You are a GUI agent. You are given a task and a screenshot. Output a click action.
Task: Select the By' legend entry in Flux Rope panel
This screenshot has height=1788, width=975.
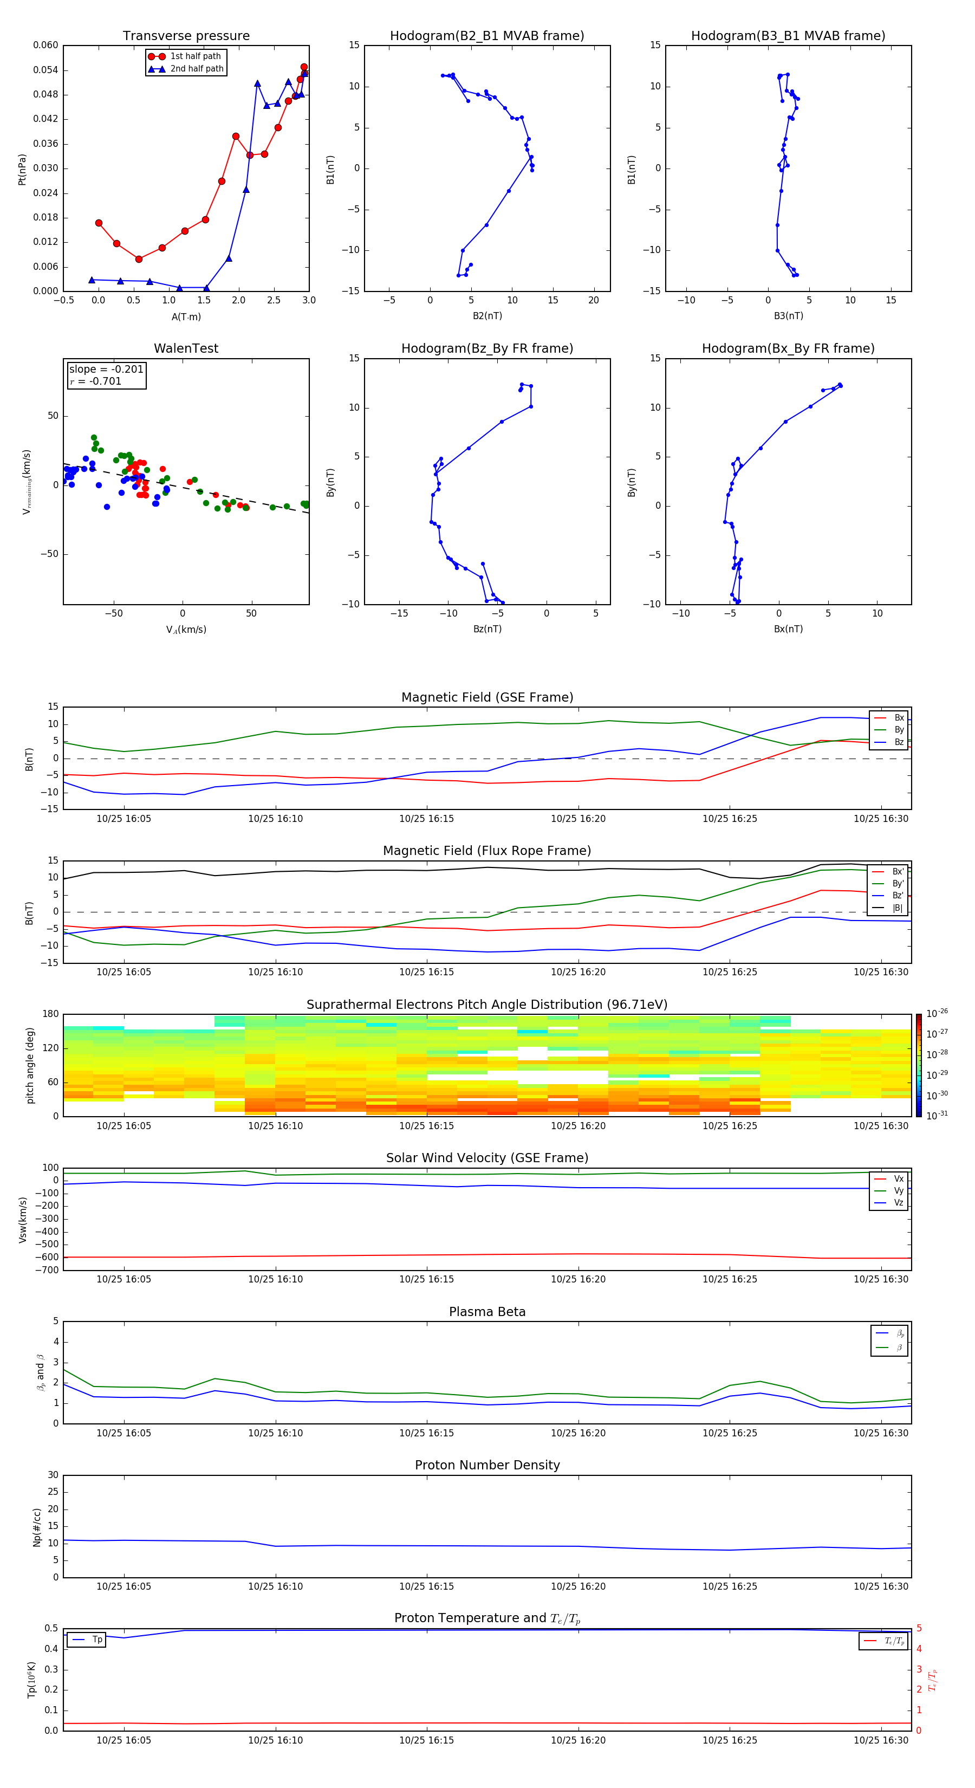pos(888,884)
